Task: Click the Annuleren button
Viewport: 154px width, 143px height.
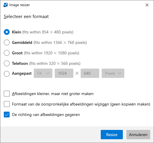Action: pyautogui.click(x=138, y=135)
